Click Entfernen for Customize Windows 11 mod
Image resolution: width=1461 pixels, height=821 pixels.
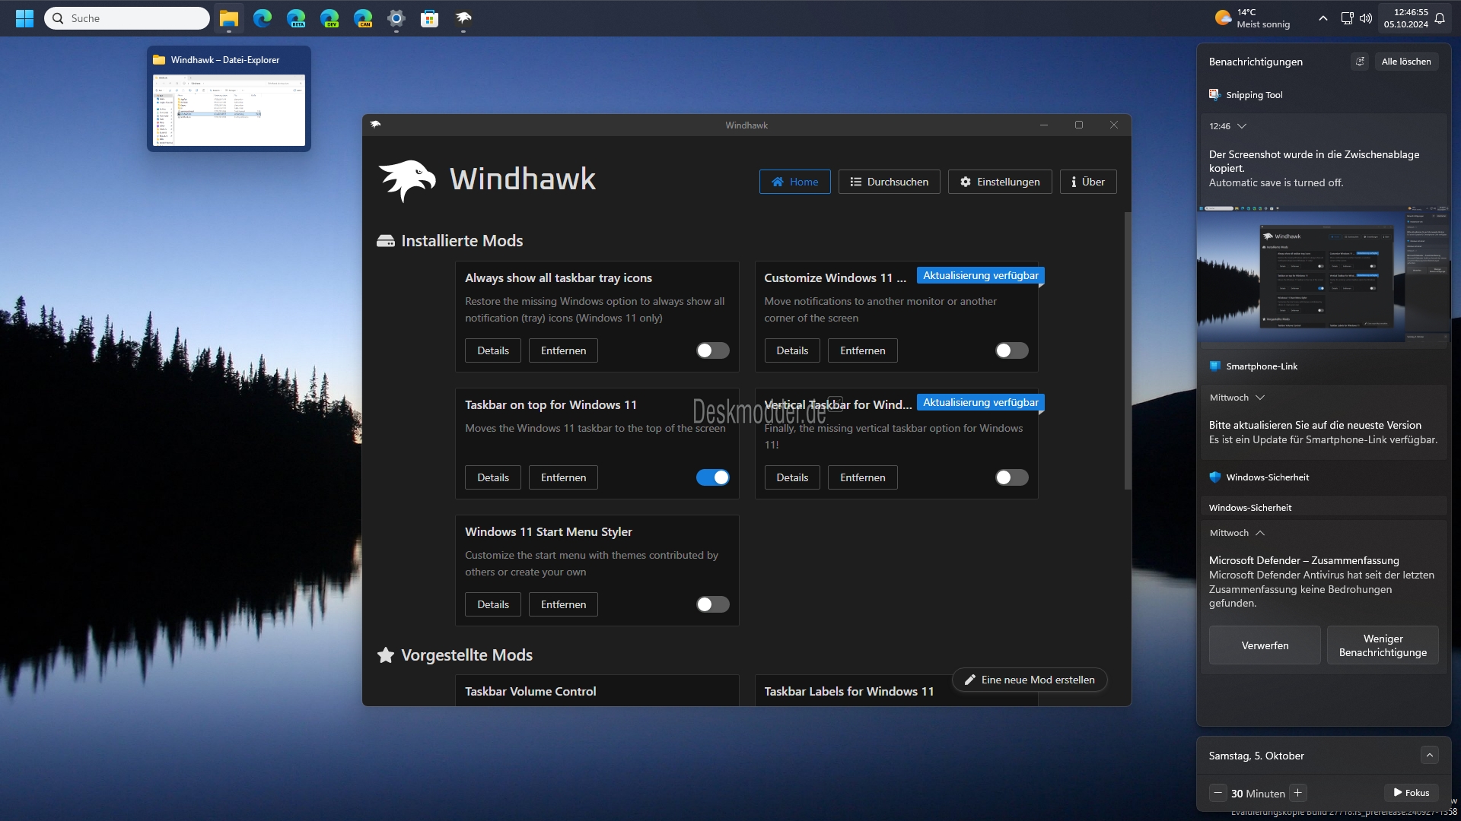[862, 350]
